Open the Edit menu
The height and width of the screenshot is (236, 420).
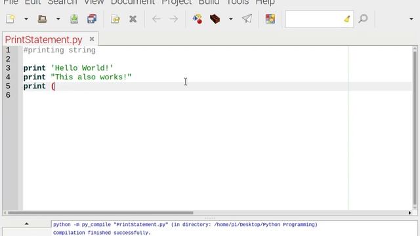coord(33,2)
